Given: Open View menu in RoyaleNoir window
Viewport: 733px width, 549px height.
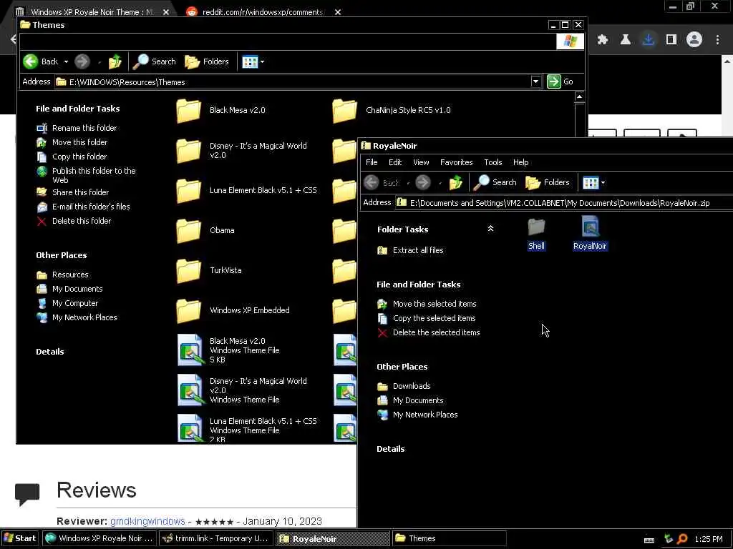Looking at the screenshot, I should pyautogui.click(x=421, y=162).
